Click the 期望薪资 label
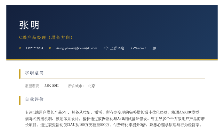Image resolution: width=224 pixels, height=128 pixels. click(33, 86)
